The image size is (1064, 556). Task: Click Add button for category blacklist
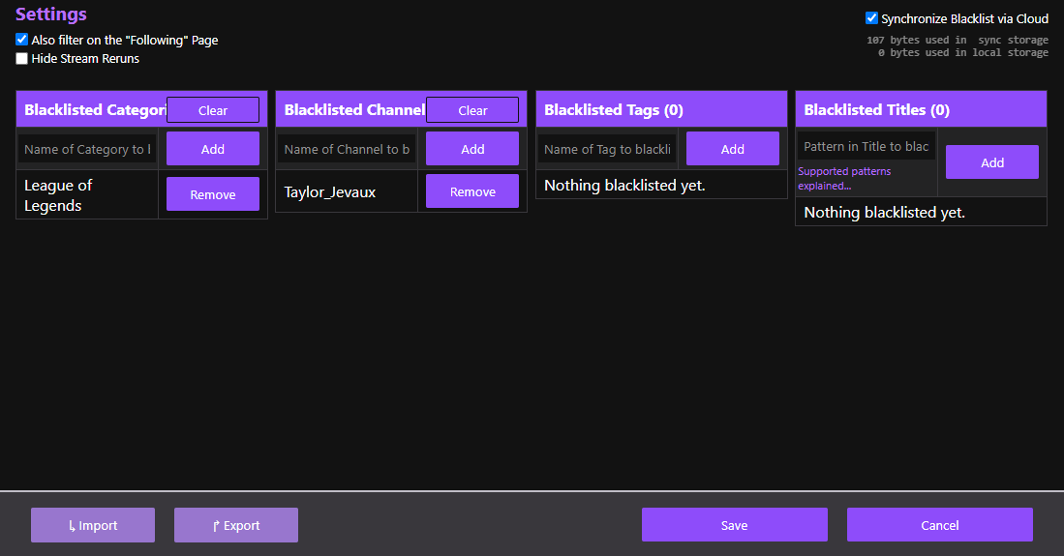click(x=213, y=149)
